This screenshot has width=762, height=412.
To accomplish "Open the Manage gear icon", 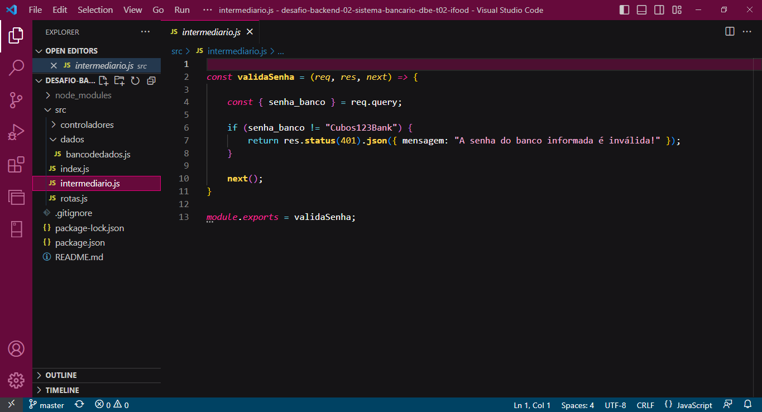I will pyautogui.click(x=16, y=380).
